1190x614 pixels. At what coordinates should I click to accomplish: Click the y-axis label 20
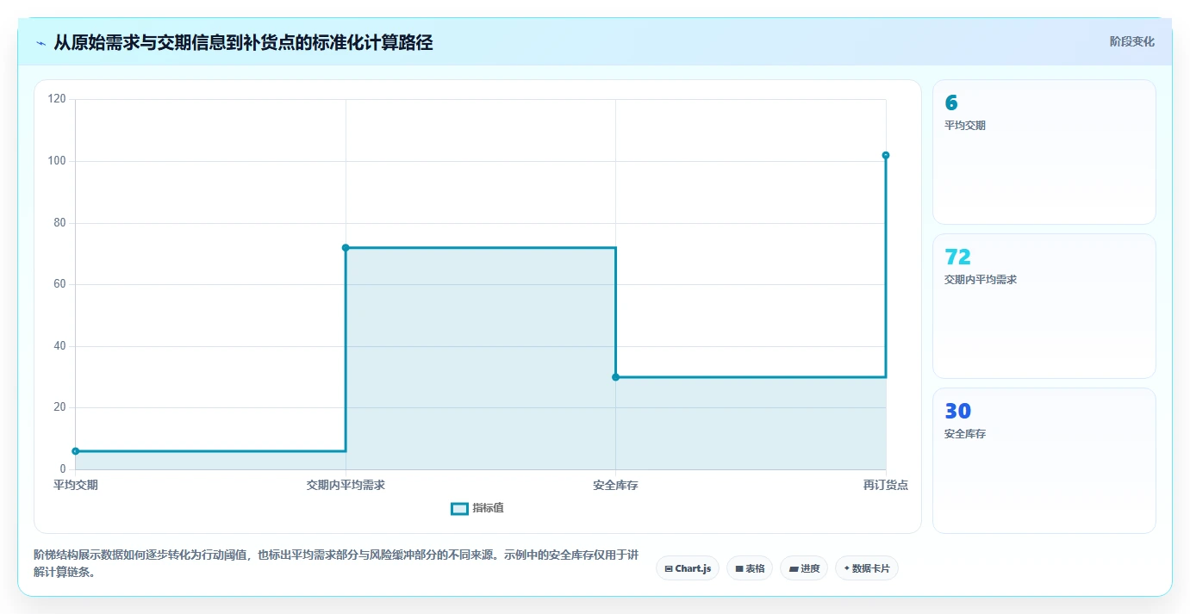[x=59, y=407]
